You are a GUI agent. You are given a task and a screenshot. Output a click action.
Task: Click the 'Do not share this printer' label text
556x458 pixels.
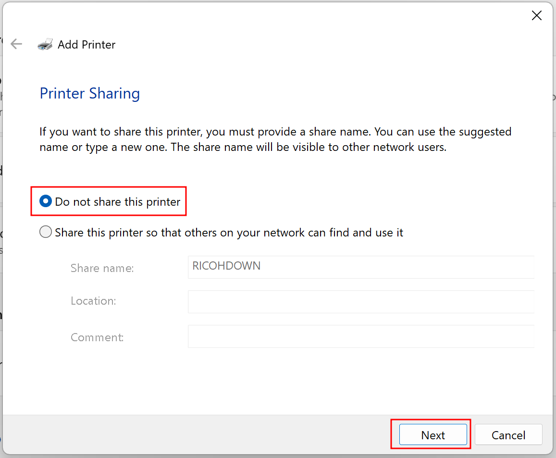point(117,202)
